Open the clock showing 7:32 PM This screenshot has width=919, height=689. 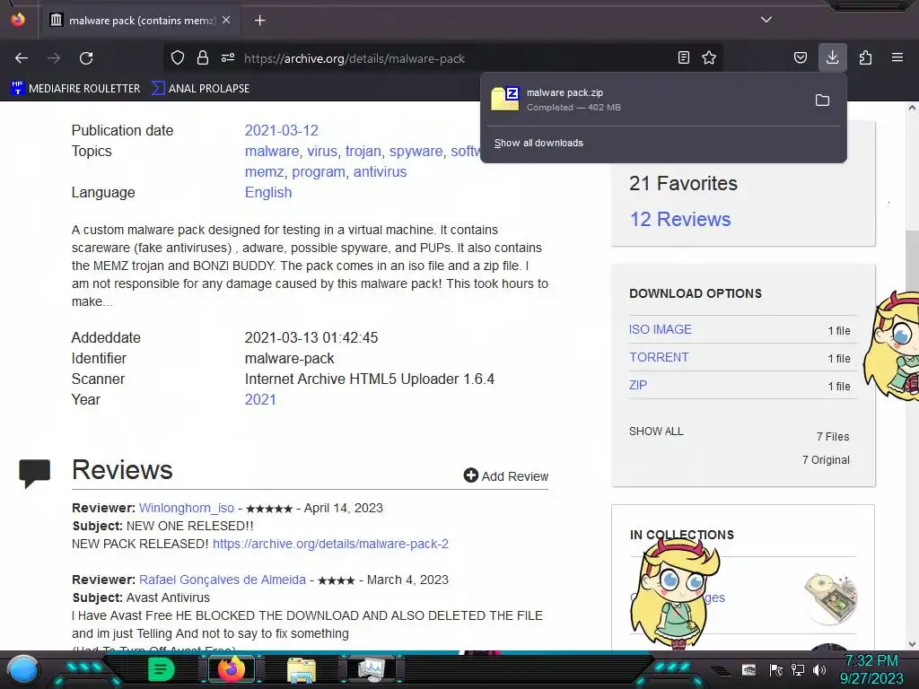(871, 669)
